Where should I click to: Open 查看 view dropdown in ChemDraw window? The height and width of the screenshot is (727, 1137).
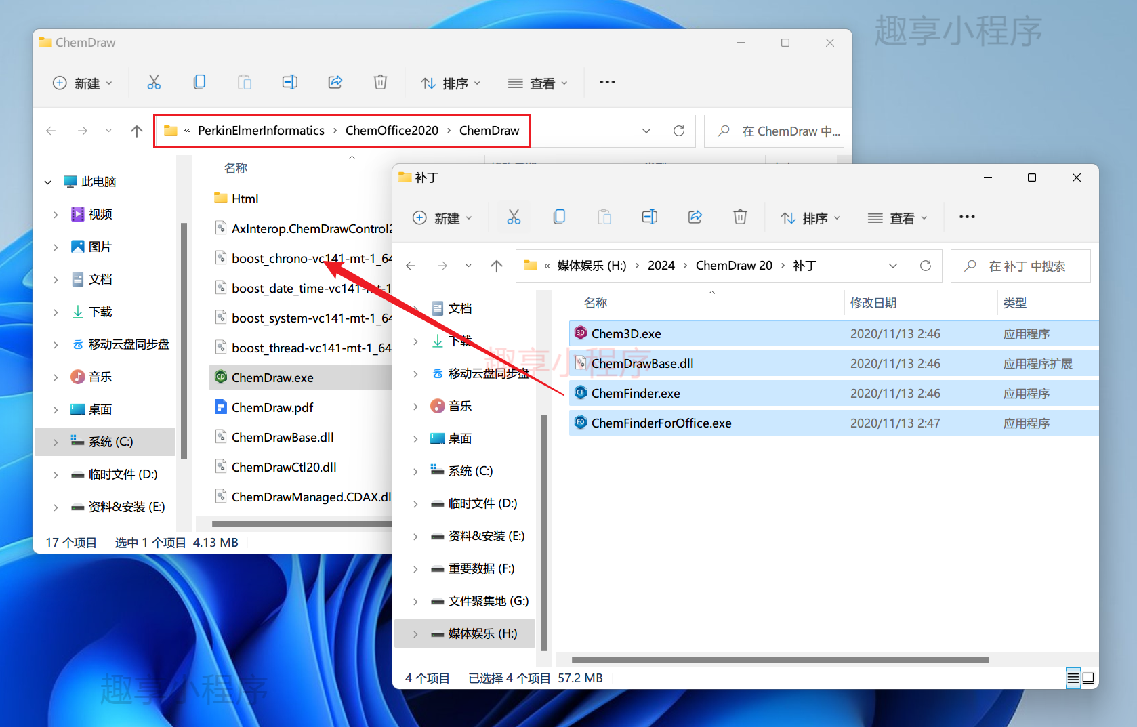pyautogui.click(x=538, y=83)
